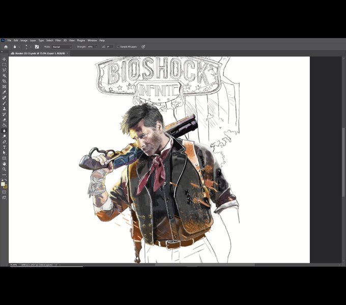Select the Dodge tool
The width and height of the screenshot is (346, 305).
click(x=4, y=136)
